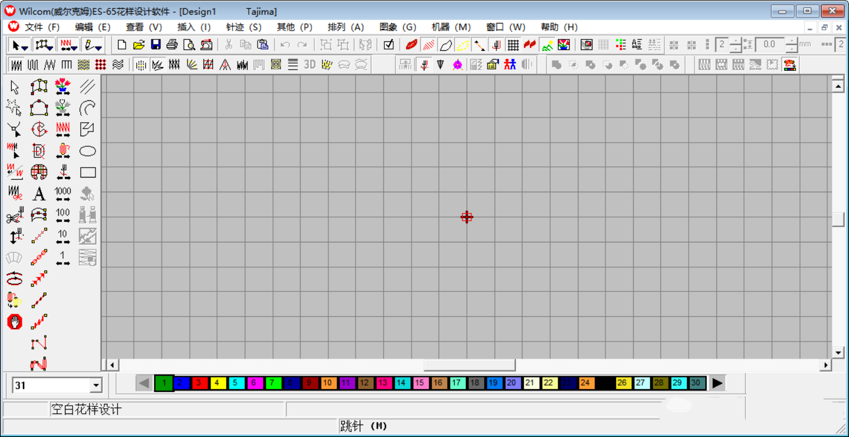
Task: Click the sewing machine icon
Action: [x=206, y=45]
